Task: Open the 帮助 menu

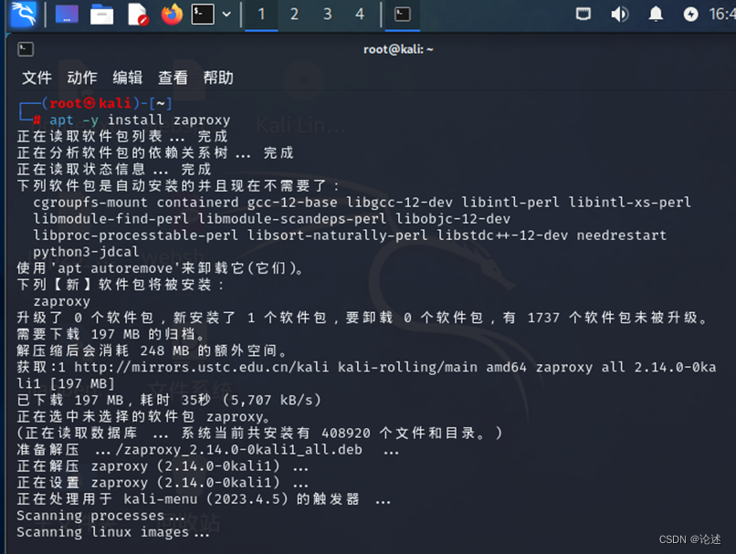Action: coord(218,78)
